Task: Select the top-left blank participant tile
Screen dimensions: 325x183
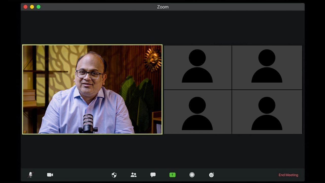Action: [x=198, y=67]
